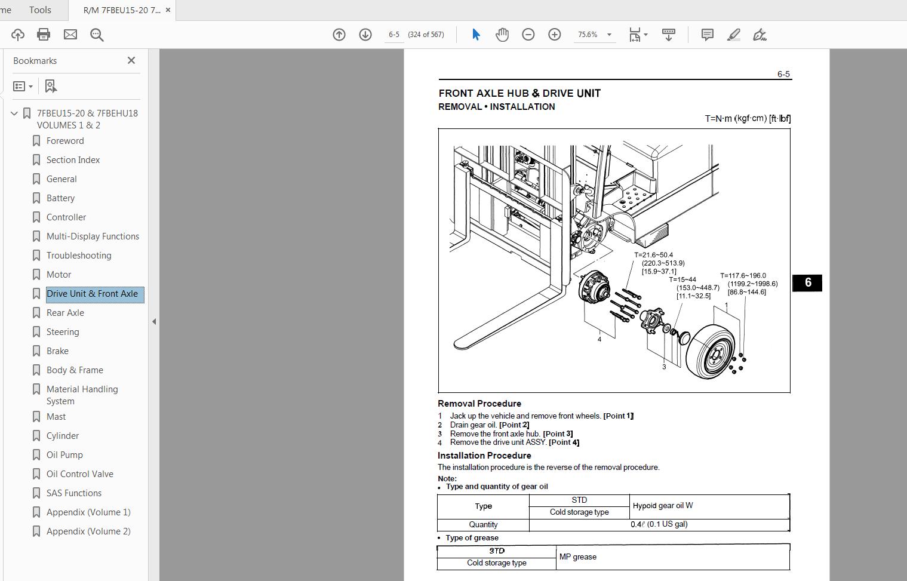Email this document as attachment
907x581 pixels.
point(70,35)
